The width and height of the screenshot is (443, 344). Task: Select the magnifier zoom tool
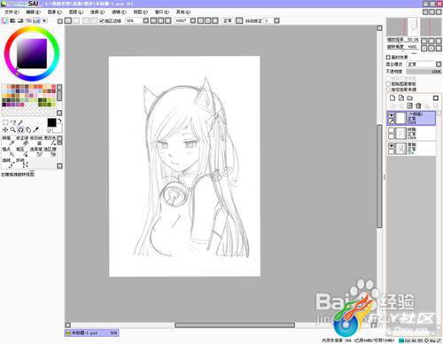13,129
